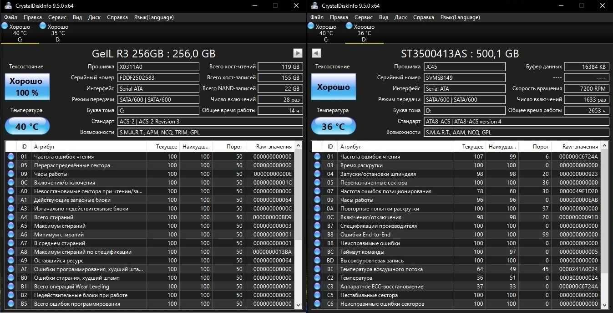Viewport: 613px width, 313px height.
Task: Click status dot of Частота ошибок позиционирования row
Action: click(317, 191)
